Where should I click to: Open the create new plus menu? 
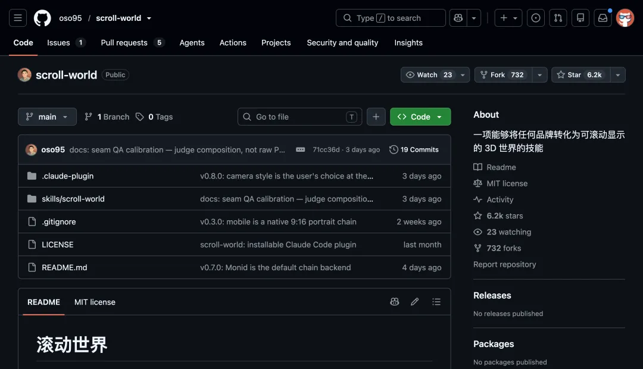pyautogui.click(x=508, y=18)
